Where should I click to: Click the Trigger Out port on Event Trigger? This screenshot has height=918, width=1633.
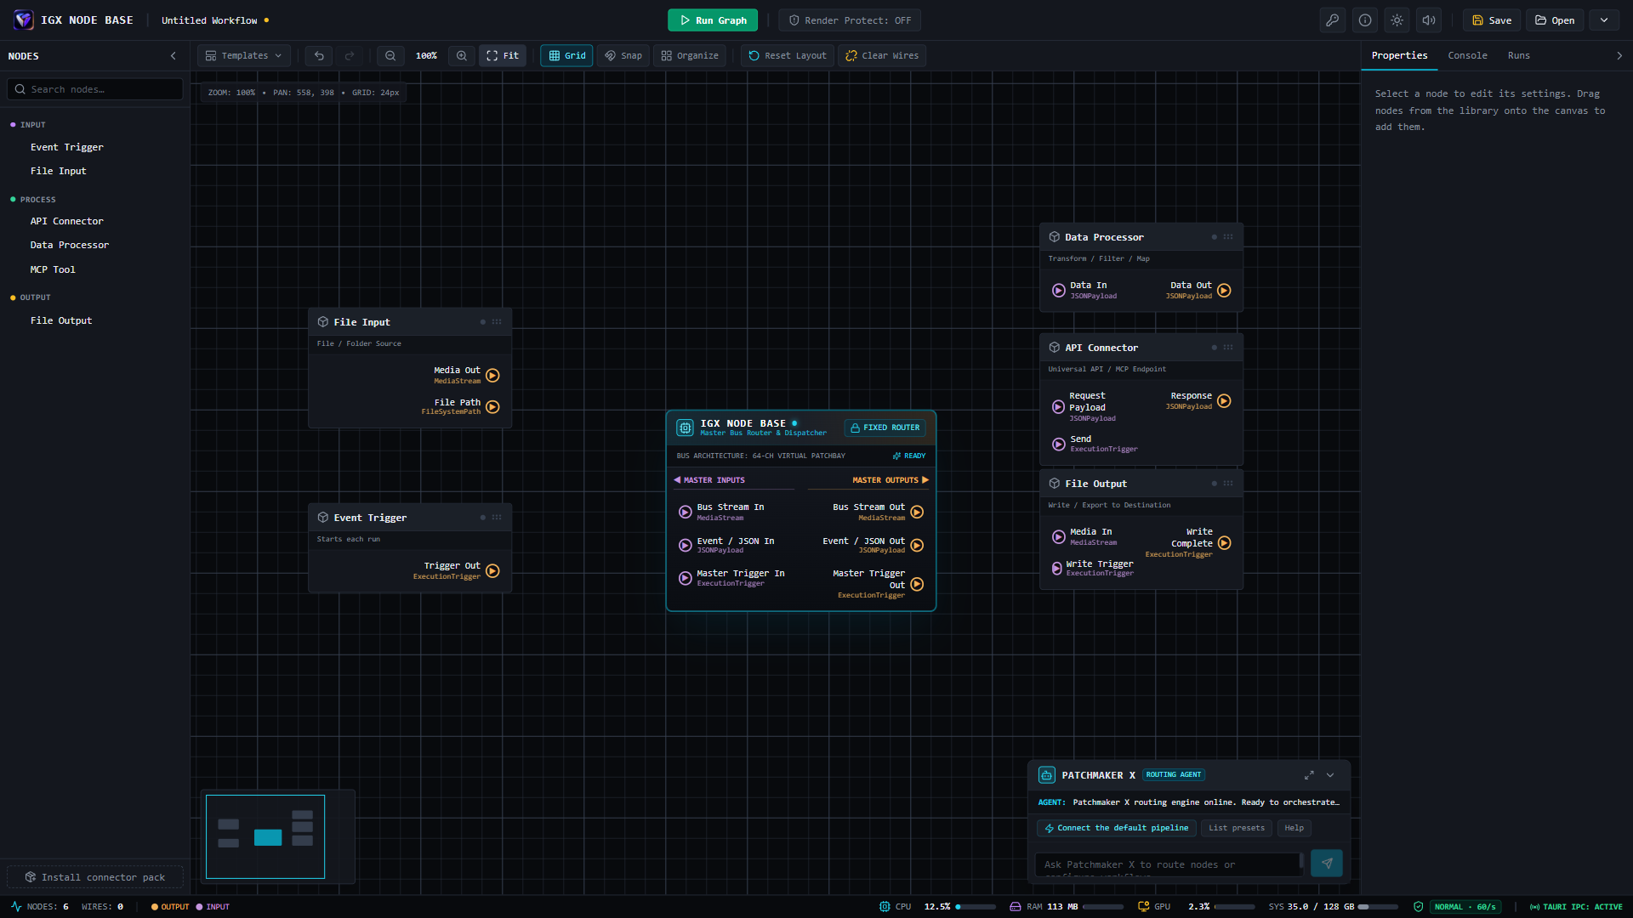[x=492, y=571]
